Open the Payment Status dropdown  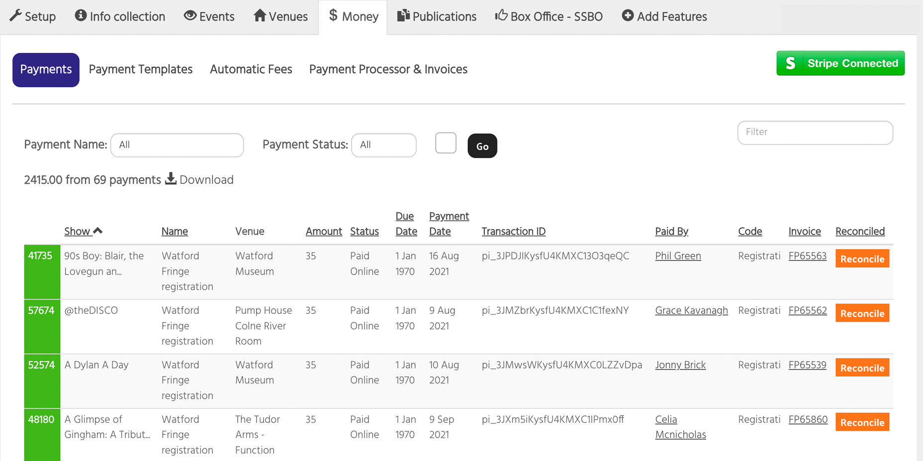coord(383,145)
